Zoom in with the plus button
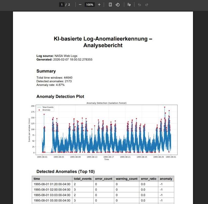 pos(99,5)
